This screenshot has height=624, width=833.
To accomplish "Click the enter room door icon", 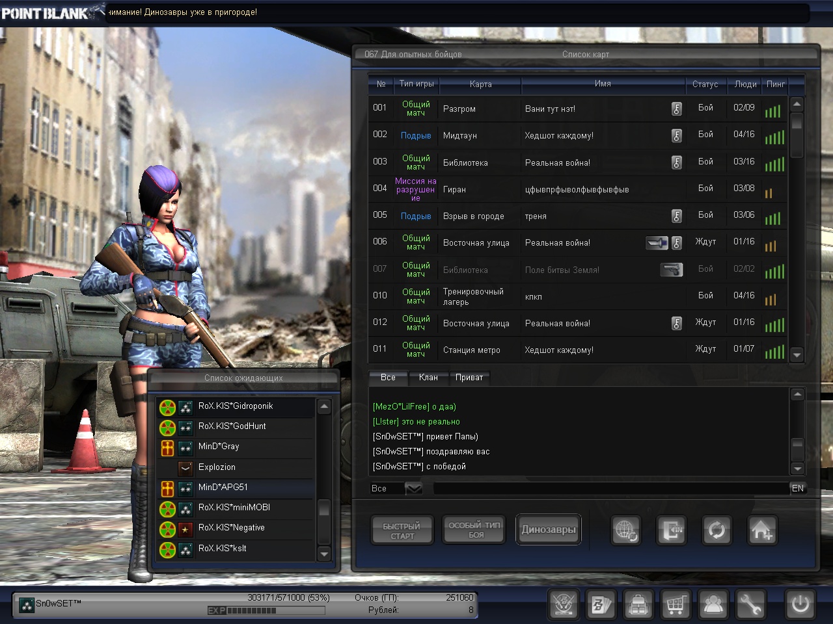I will click(x=671, y=530).
